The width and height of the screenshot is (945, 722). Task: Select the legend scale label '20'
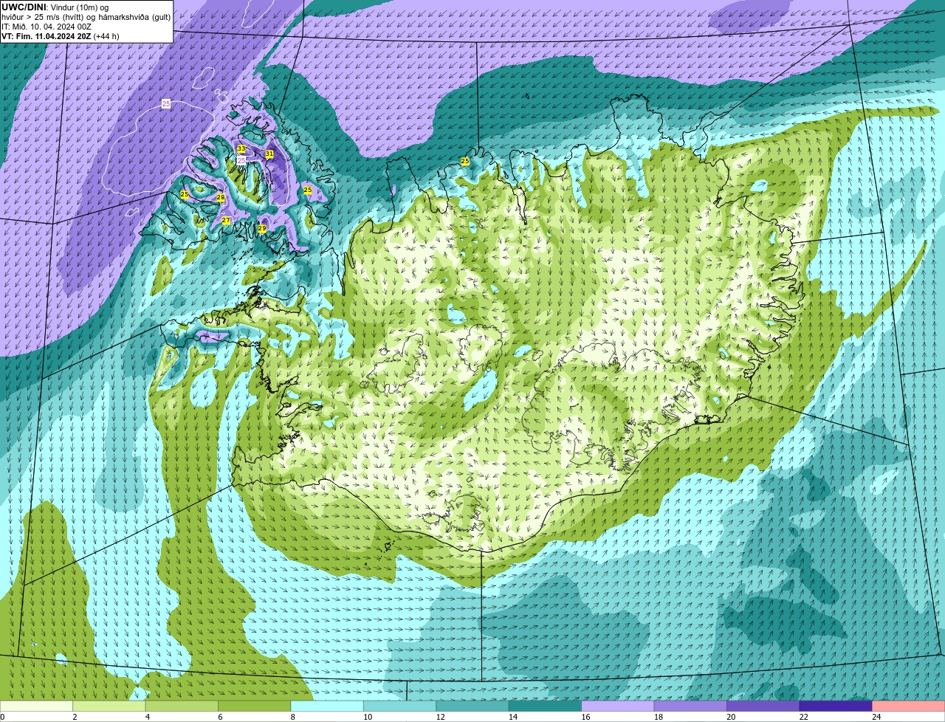click(x=731, y=716)
